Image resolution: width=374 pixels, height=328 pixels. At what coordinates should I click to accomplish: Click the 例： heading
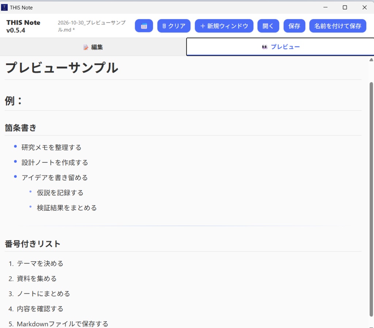click(x=14, y=101)
